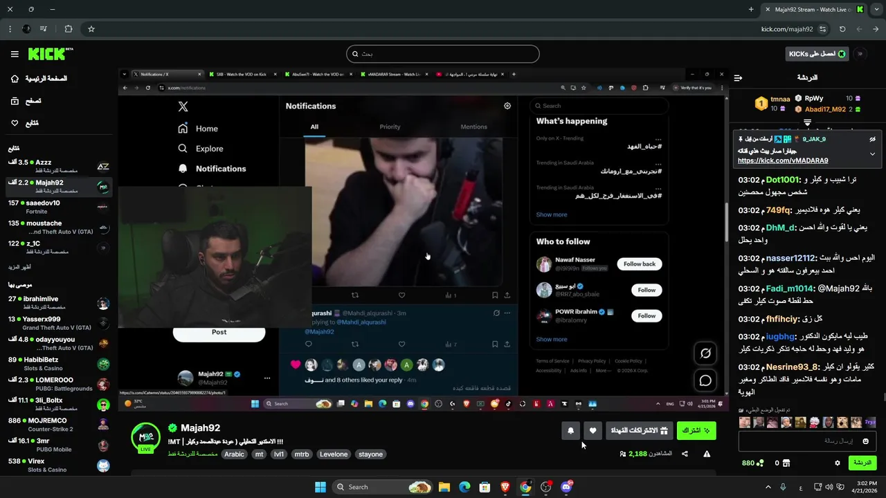Open the home page icon in sidebar

15,79
